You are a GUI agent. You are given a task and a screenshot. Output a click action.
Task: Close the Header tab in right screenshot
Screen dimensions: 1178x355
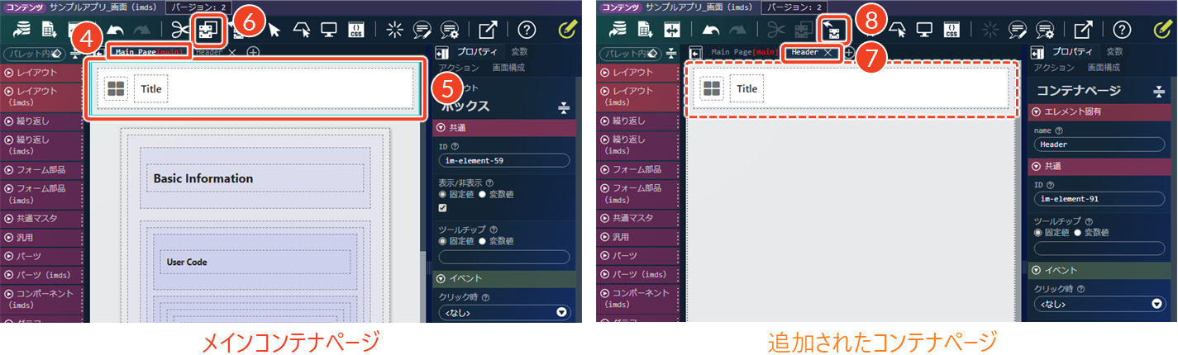828,52
